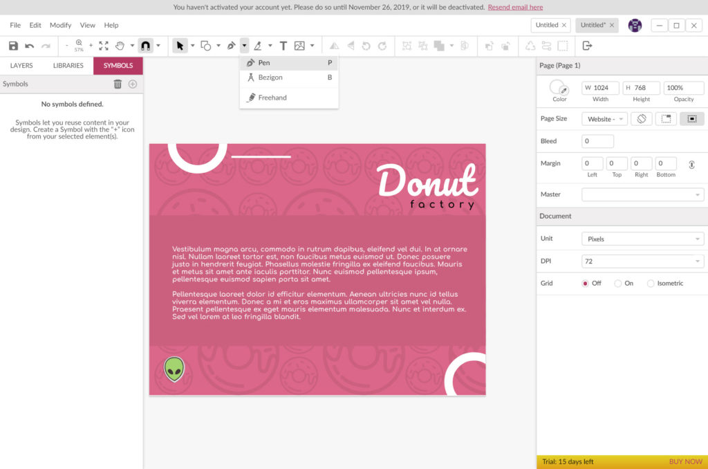Delete symbol using the trash icon
708x469 pixels.
[x=118, y=84]
